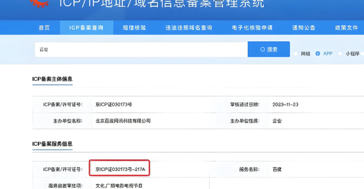The height and width of the screenshot is (189, 364).
Task: Select the ICP备案查询 tab
Action: tap(87, 28)
